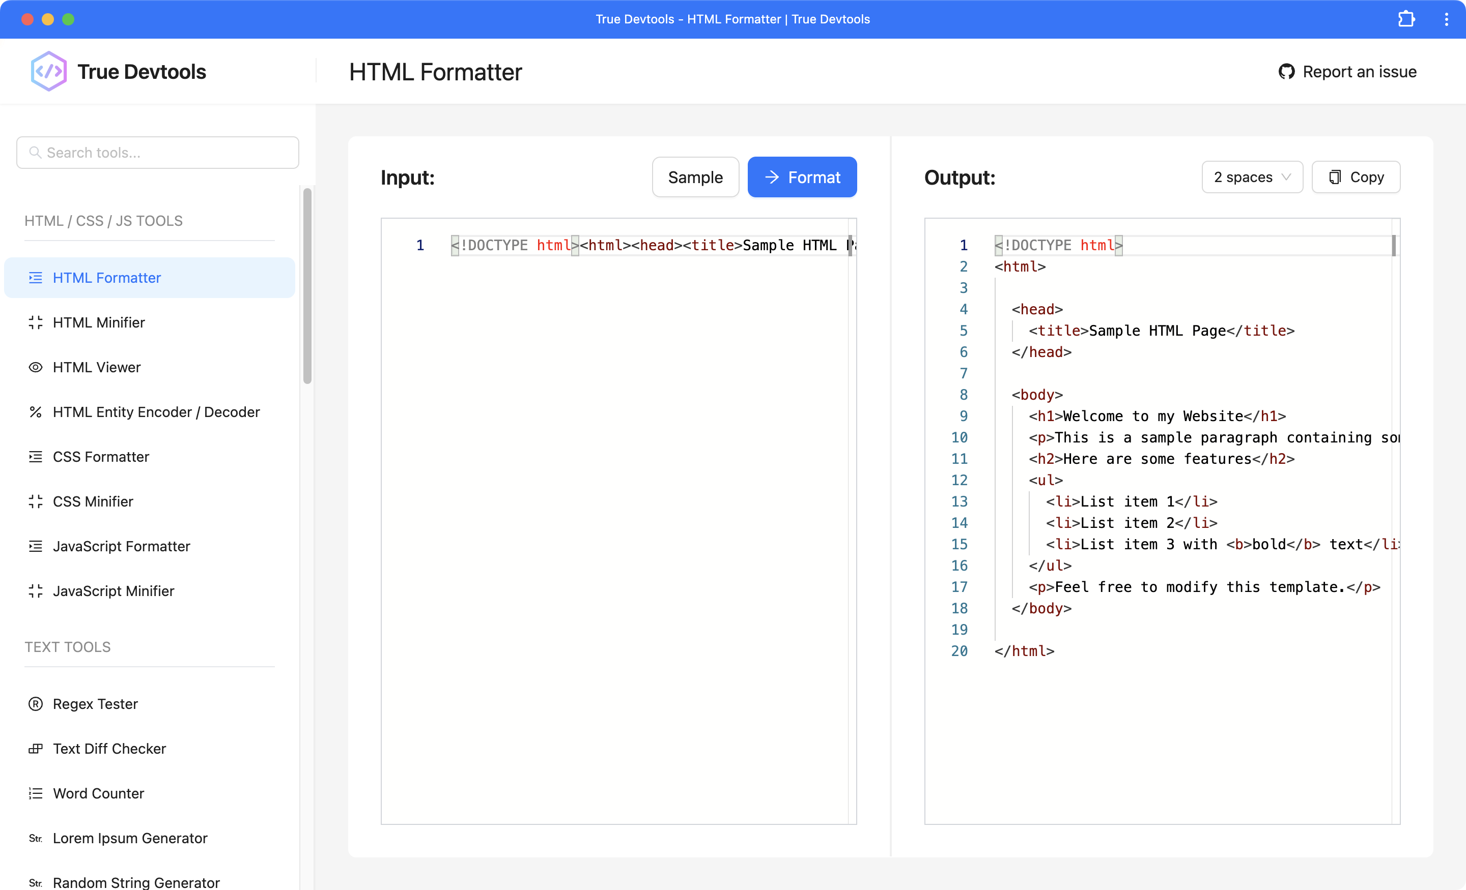Screen dimensions: 1466x890
Task: Click the Str icon beside Random String Generator
Action: (36, 883)
